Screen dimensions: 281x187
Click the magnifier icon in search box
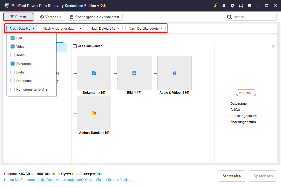(x=229, y=17)
